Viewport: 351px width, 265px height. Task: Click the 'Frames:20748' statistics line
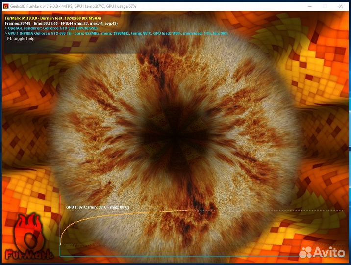pos(61,23)
